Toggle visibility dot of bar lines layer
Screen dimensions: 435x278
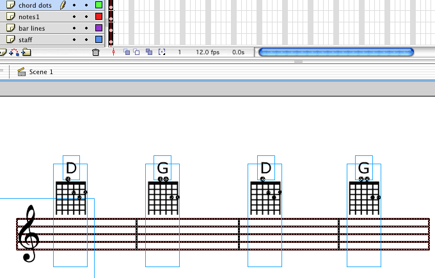click(x=74, y=28)
